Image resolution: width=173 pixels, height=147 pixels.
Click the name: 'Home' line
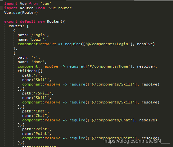coord(32,62)
